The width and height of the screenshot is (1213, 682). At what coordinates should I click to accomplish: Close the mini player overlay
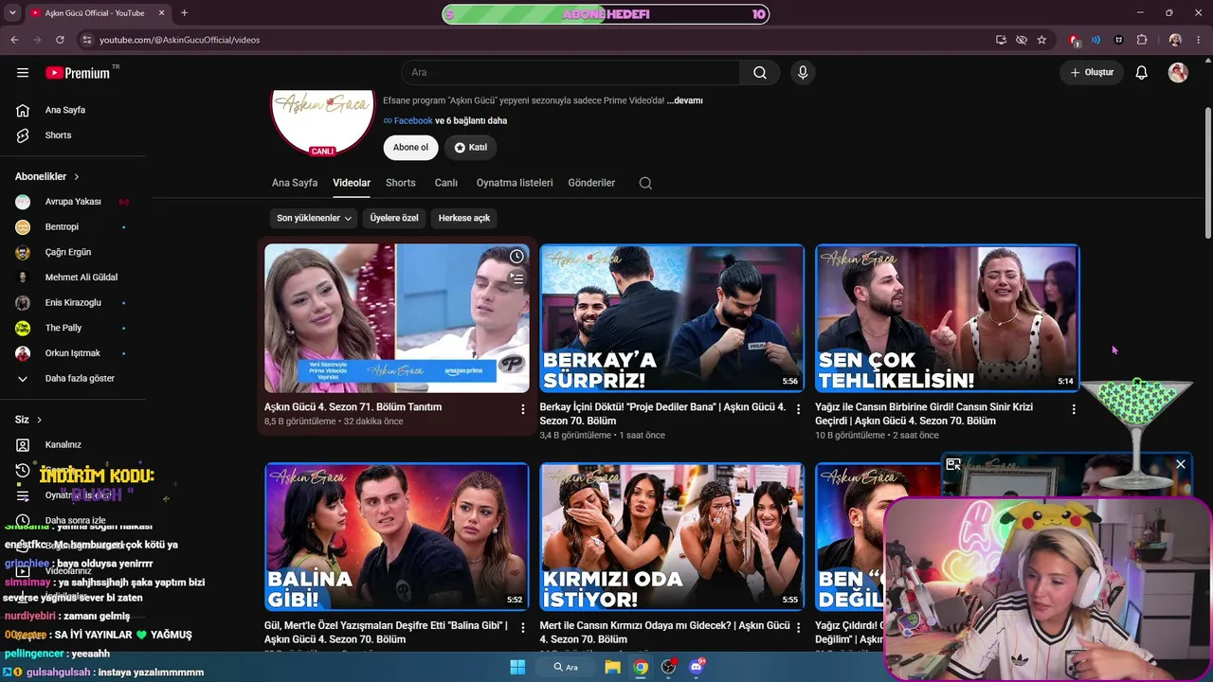1181,464
